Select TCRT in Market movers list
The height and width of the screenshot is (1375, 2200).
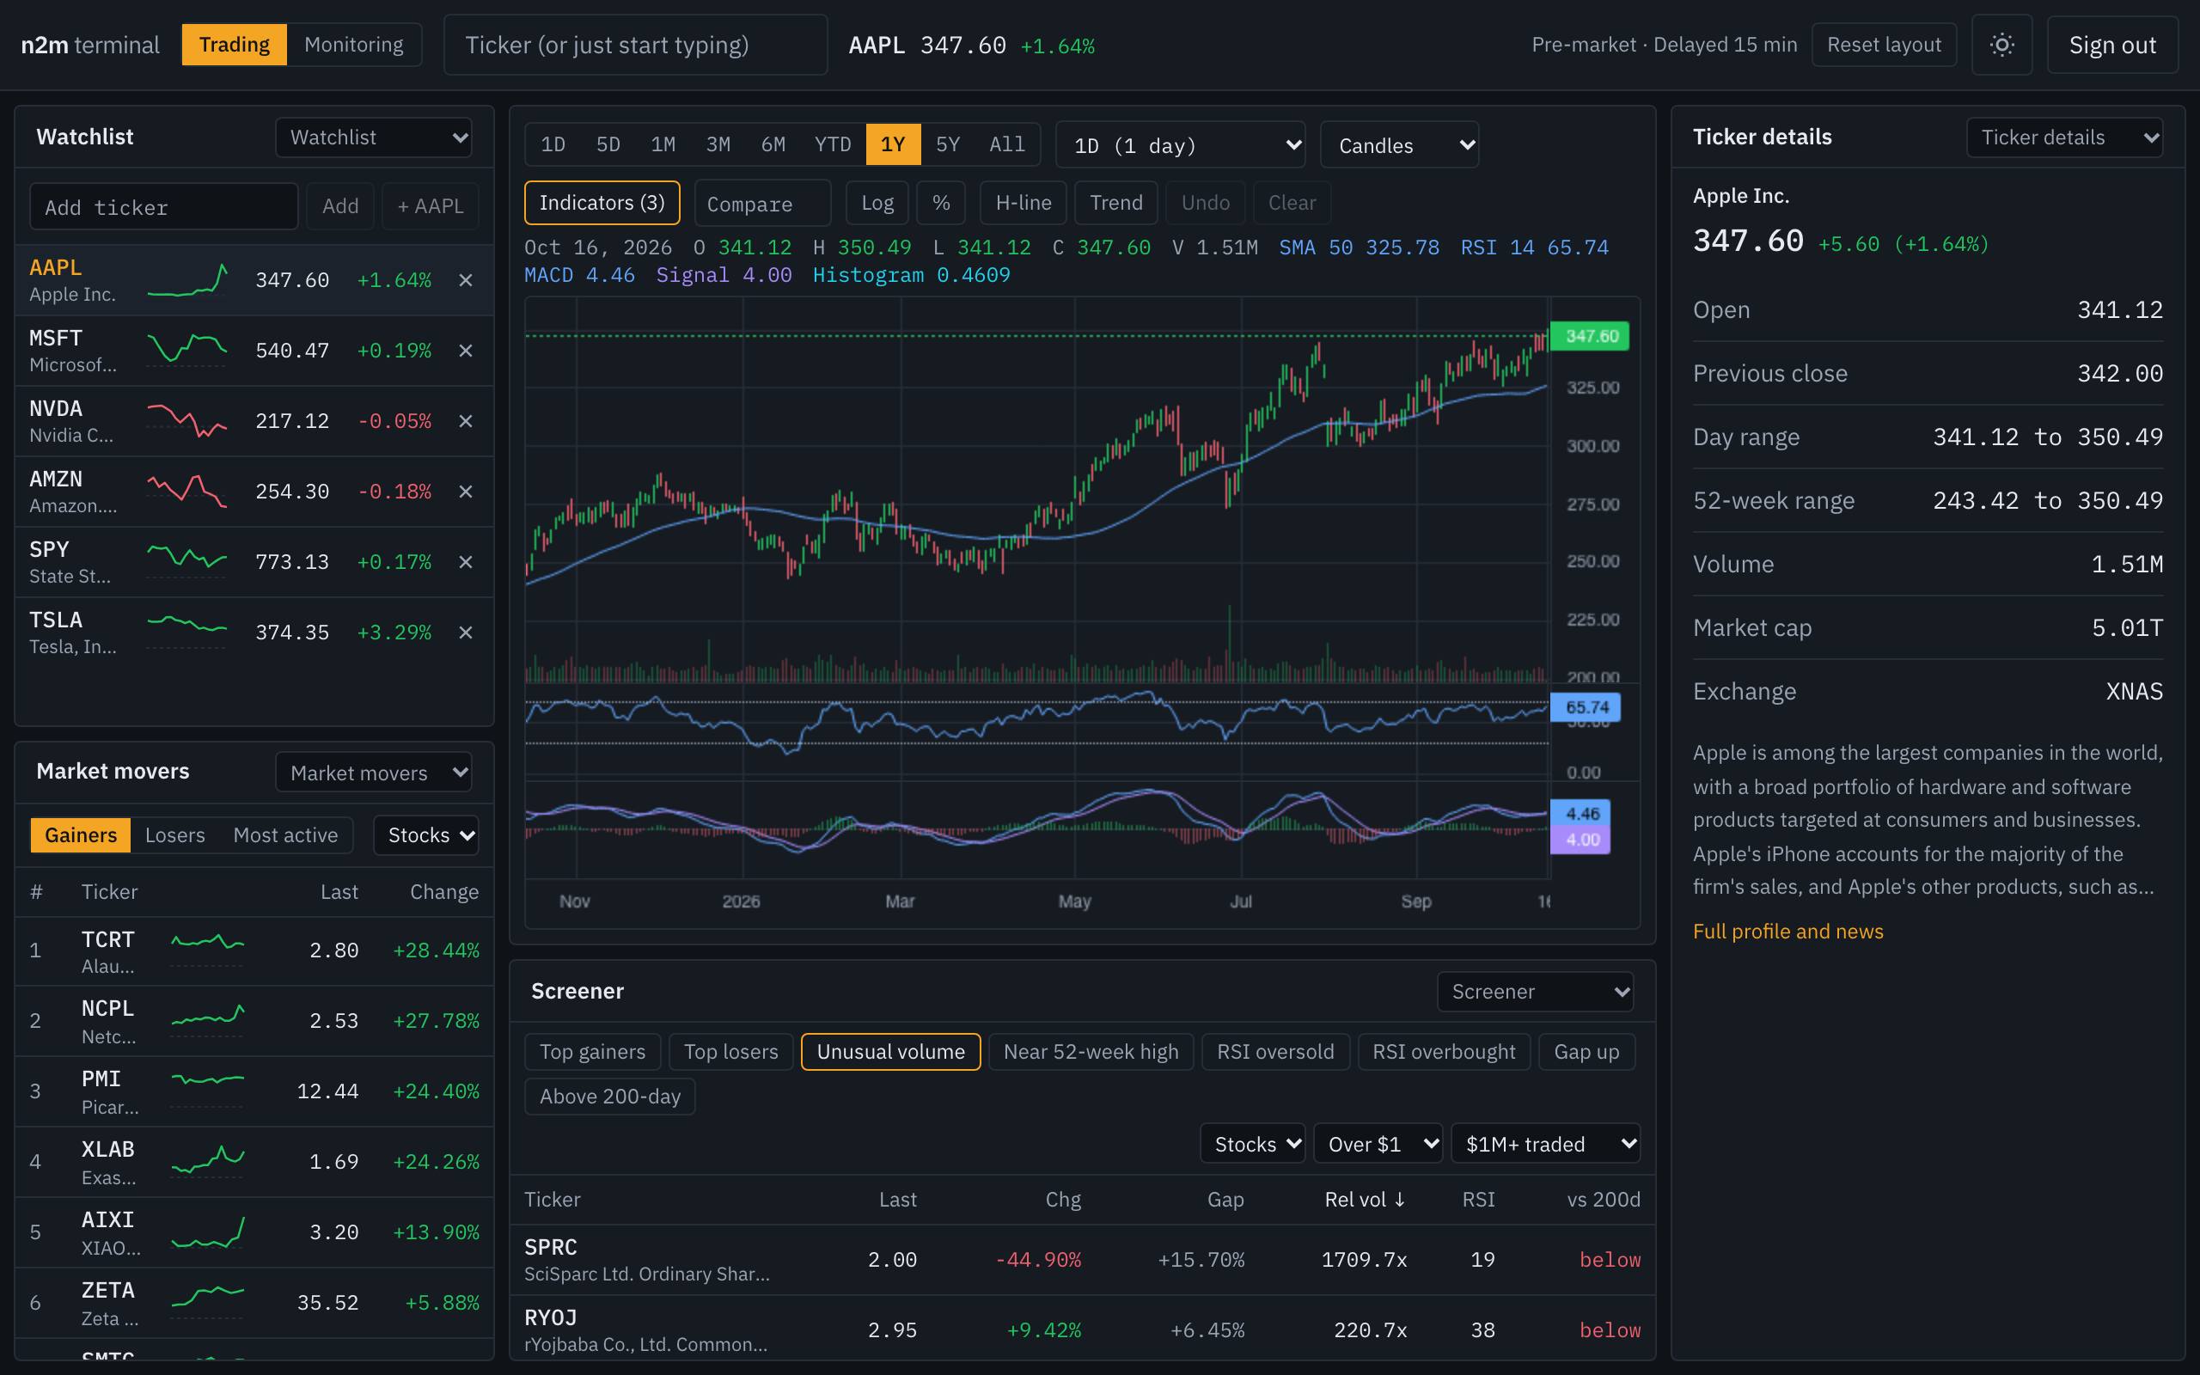[x=254, y=950]
